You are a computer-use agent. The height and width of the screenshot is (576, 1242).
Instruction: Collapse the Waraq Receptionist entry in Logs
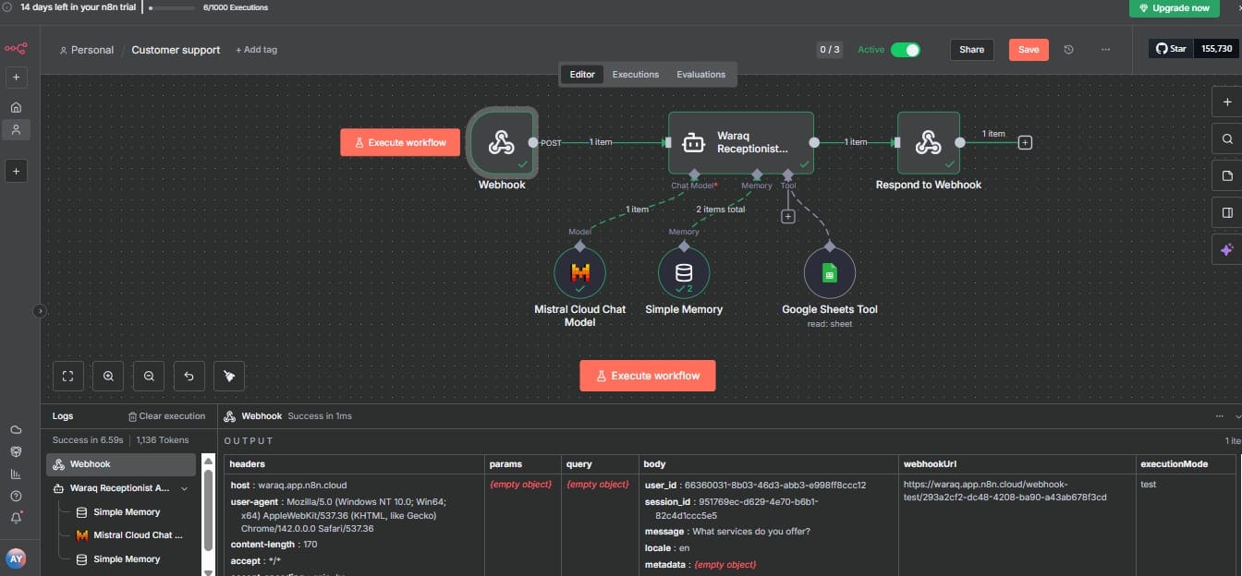183,490
